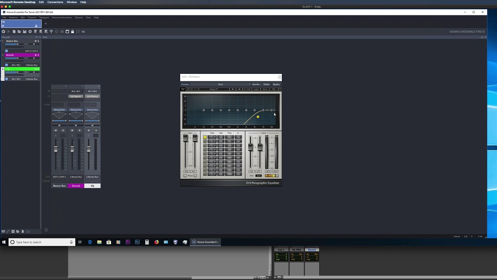Toggle the left Phase button in Q10
The image size is (497, 280).
(185, 176)
